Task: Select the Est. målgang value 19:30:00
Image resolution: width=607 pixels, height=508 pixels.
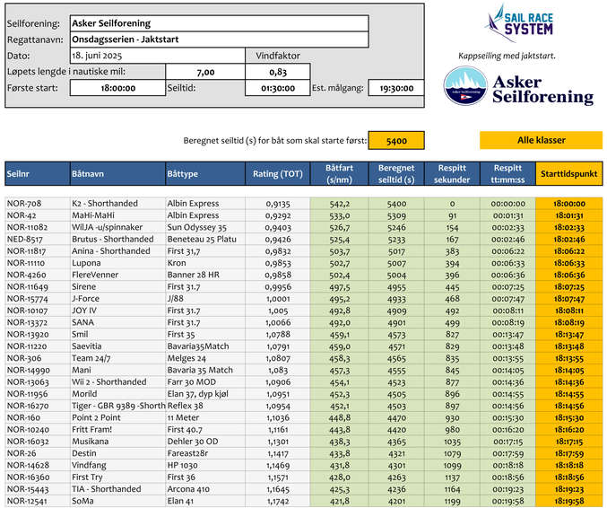Action: [396, 88]
